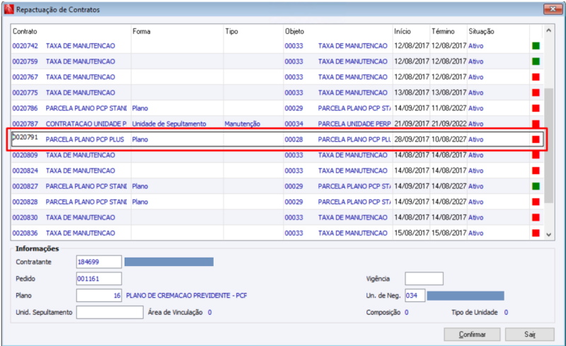Select contract 0020742 row
Image resolution: width=566 pixels, height=346 pixels.
click(x=277, y=46)
